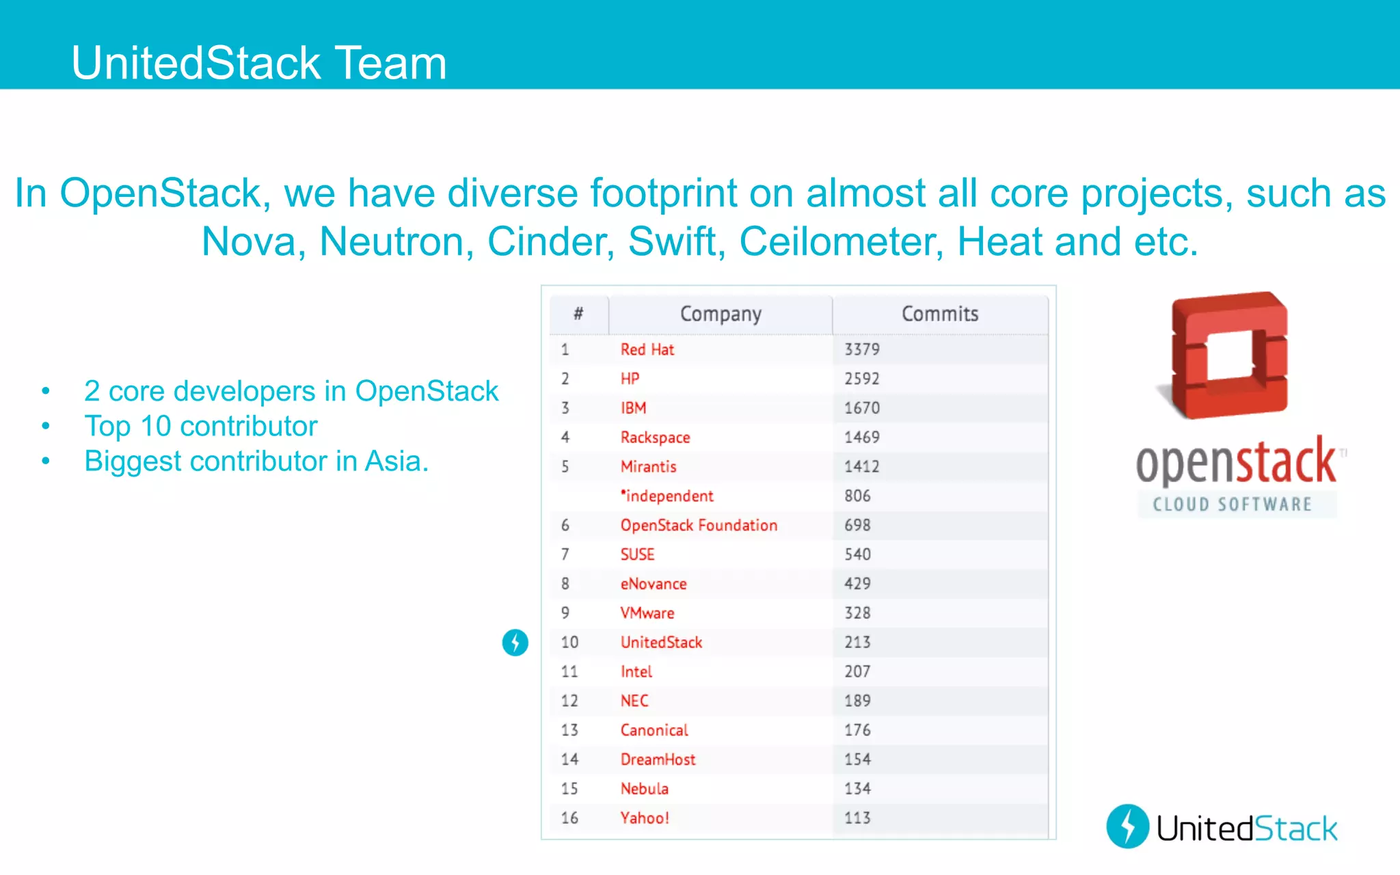The height and width of the screenshot is (875, 1400).
Task: Open the SUSE company link
Action: (637, 554)
